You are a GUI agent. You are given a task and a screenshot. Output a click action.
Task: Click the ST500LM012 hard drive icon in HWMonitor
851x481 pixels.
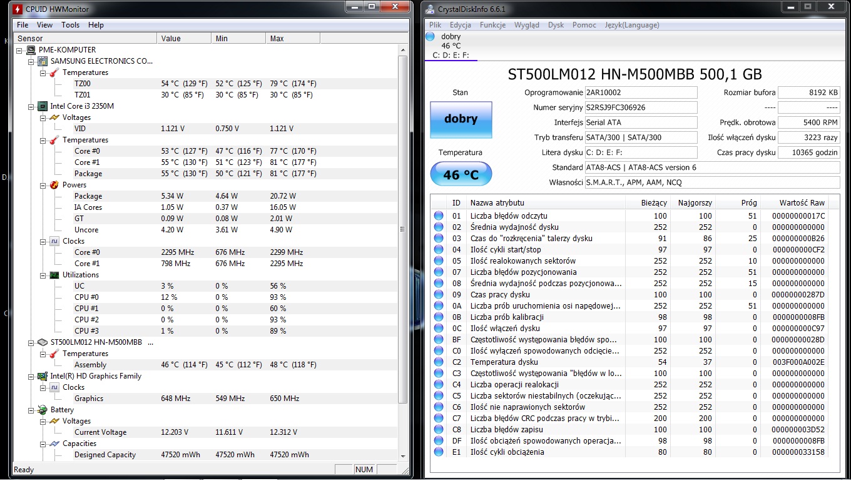pyautogui.click(x=43, y=342)
